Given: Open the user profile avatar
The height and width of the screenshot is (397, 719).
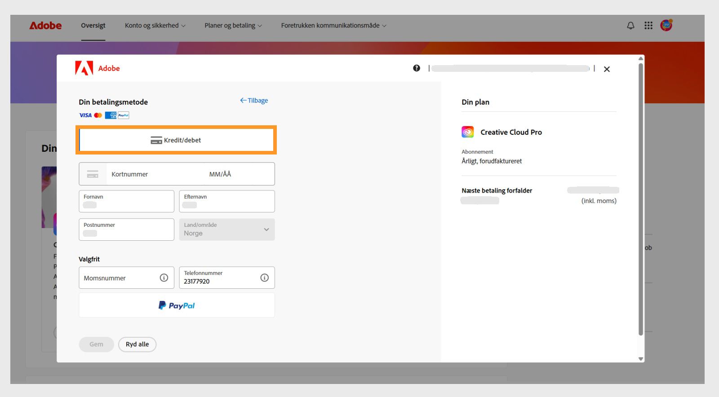Looking at the screenshot, I should coord(666,25).
